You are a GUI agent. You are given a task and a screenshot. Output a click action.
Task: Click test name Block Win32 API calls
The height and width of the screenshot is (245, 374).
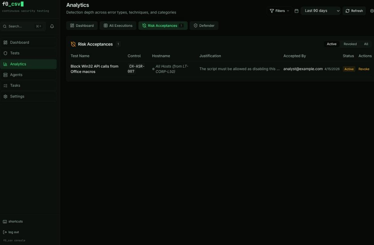pos(94,69)
